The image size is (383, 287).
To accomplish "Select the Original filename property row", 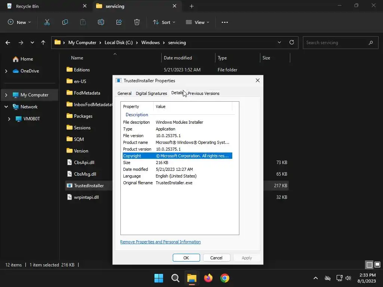I will click(177, 183).
